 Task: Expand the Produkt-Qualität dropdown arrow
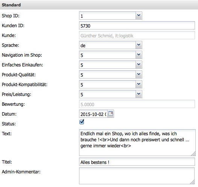(139, 74)
